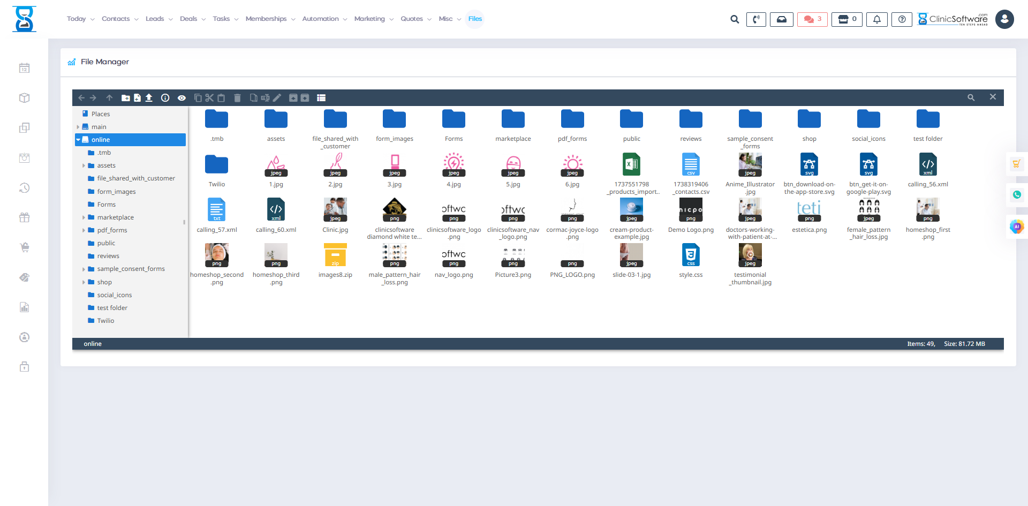Collapse the online tree node arrow

pos(78,140)
